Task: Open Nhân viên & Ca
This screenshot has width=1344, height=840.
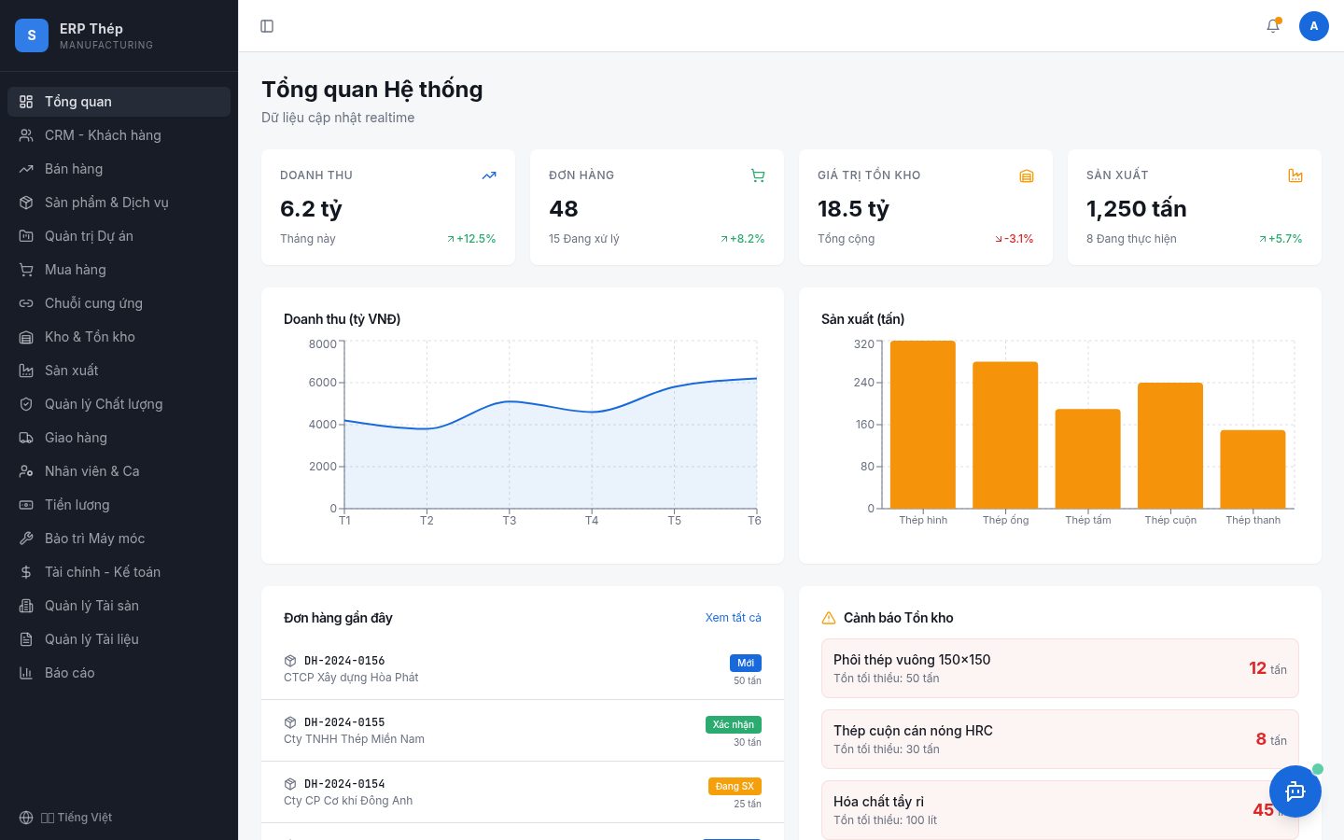Action: [119, 471]
